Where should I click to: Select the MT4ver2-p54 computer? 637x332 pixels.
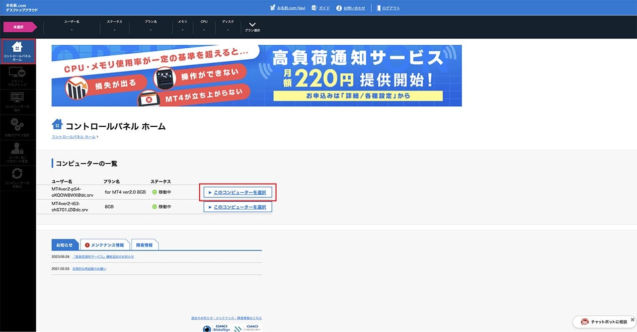coord(238,192)
